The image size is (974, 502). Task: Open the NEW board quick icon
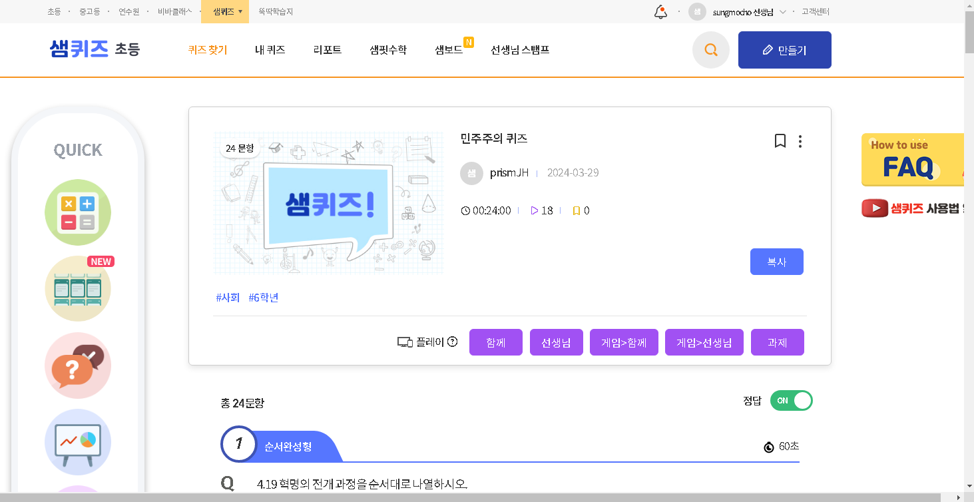pyautogui.click(x=78, y=288)
